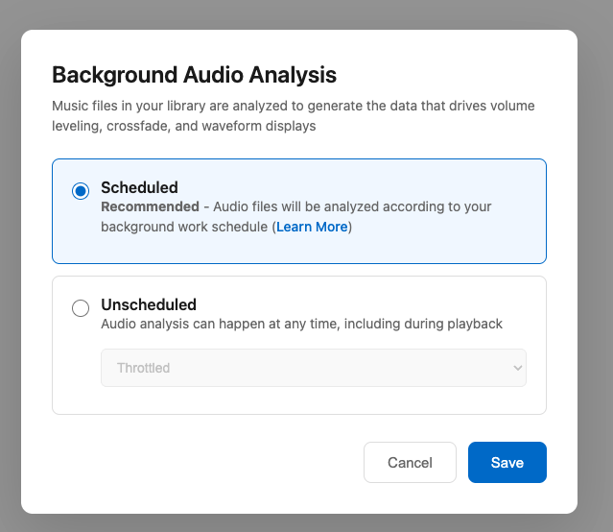Click the Background Audio Analysis heading
This screenshot has width=613, height=532.
pos(194,75)
